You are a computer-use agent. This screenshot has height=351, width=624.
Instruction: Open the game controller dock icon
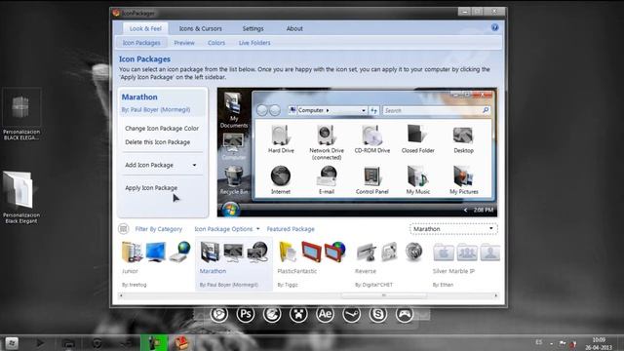405,314
